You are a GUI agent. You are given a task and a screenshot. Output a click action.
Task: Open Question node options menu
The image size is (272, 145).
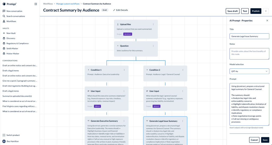(x=153, y=46)
